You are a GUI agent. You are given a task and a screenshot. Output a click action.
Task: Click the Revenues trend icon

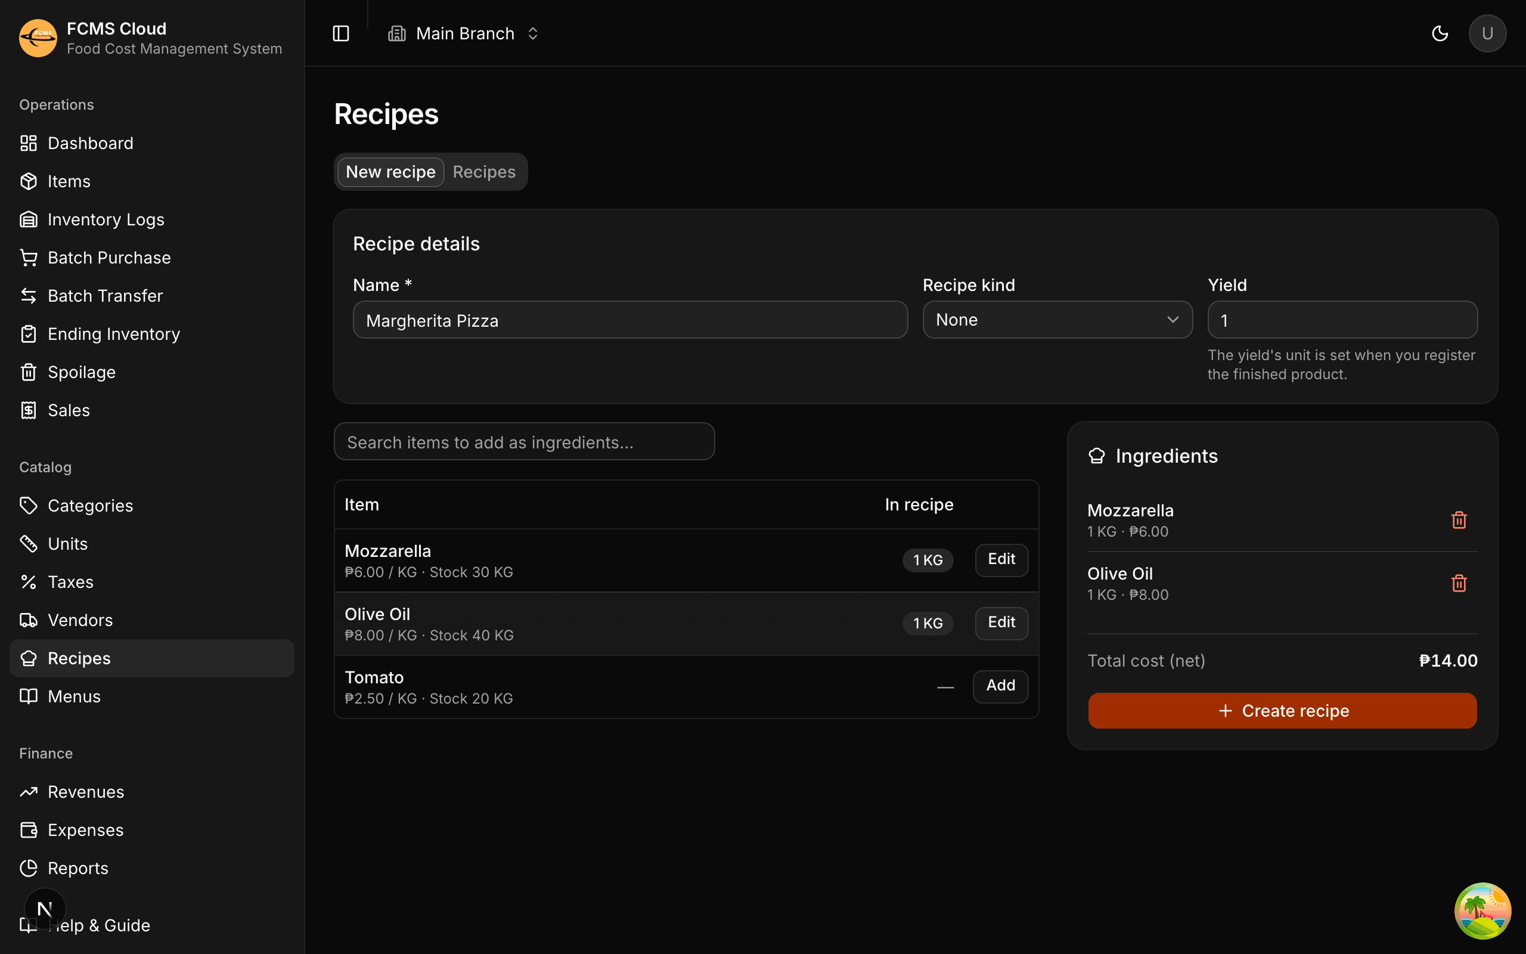tap(29, 792)
